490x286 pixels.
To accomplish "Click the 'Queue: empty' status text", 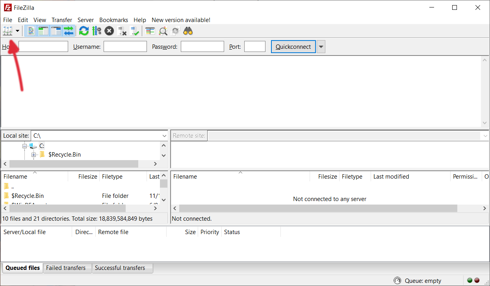I will tap(423, 281).
